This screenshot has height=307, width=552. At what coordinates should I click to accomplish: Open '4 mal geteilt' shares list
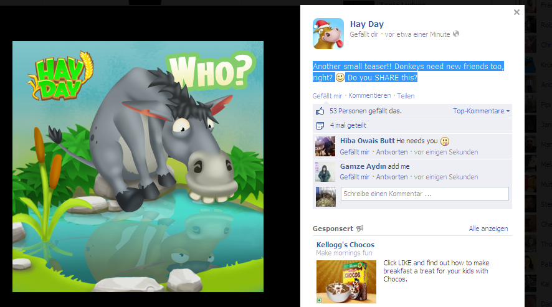348,125
